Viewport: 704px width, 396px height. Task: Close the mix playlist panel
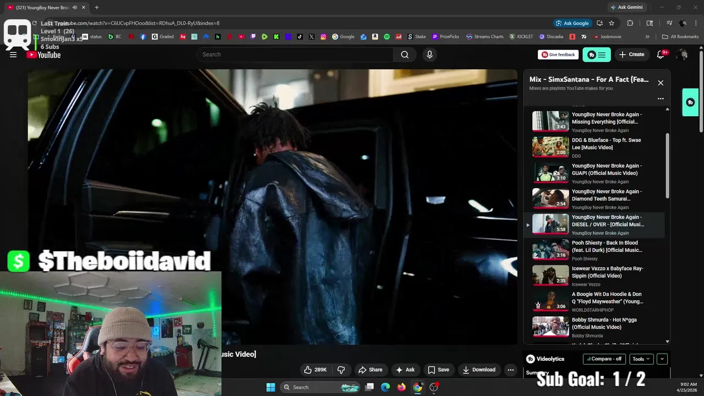[x=661, y=82]
